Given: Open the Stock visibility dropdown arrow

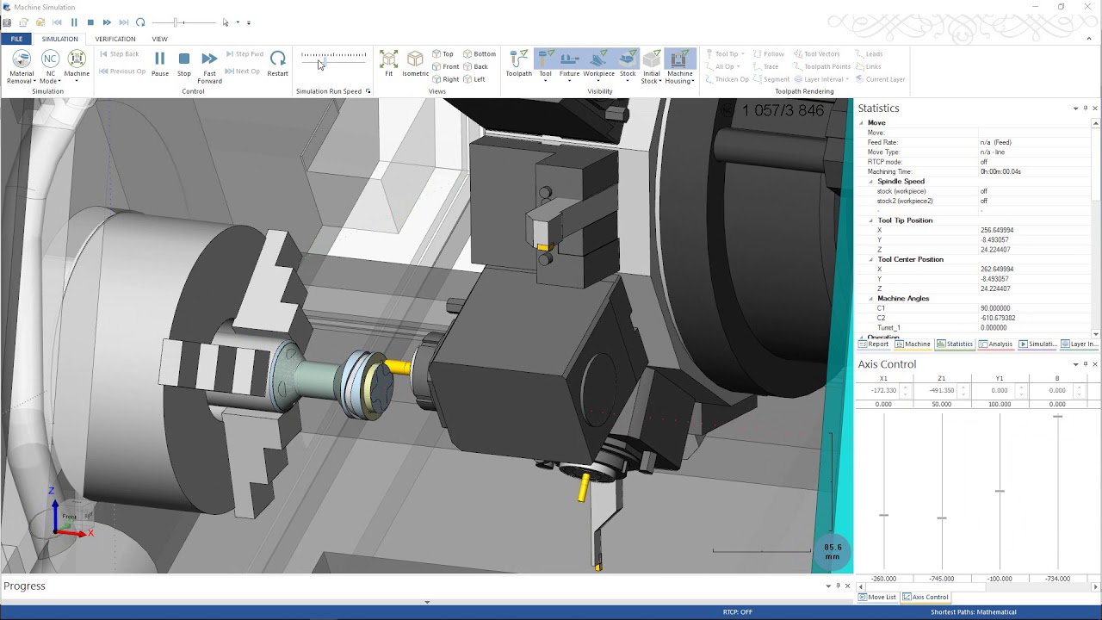Looking at the screenshot, I should pos(628,81).
